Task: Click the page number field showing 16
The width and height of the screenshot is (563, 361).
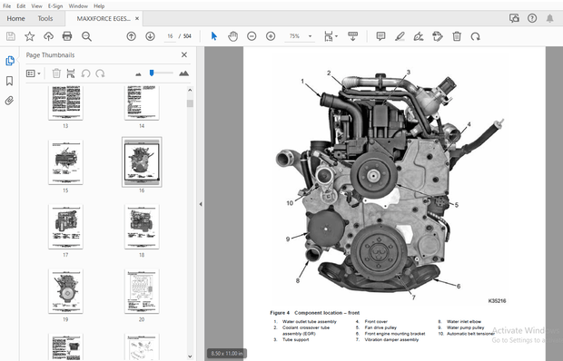Action: point(170,36)
